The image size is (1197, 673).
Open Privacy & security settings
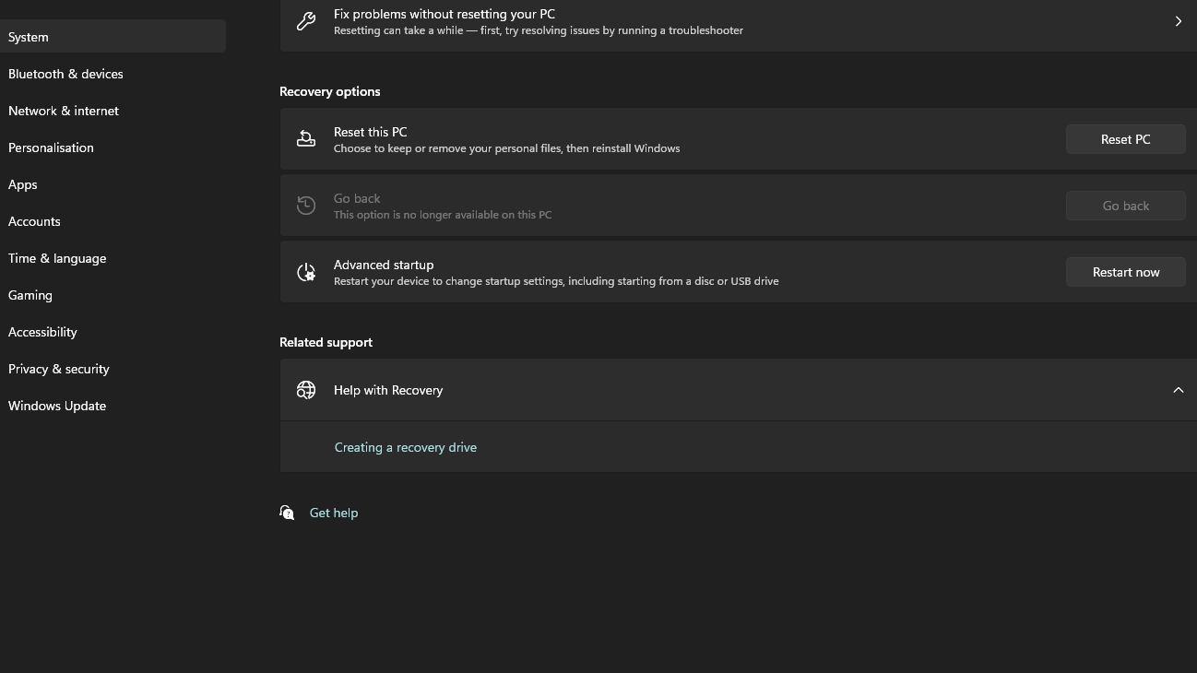coord(59,369)
